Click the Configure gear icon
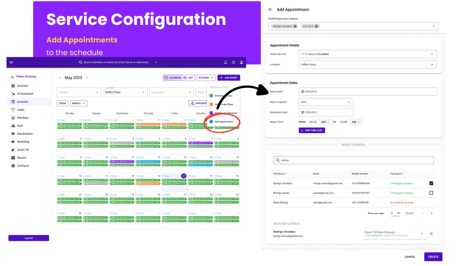Image resolution: width=473 pixels, height=266 pixels. click(12, 166)
